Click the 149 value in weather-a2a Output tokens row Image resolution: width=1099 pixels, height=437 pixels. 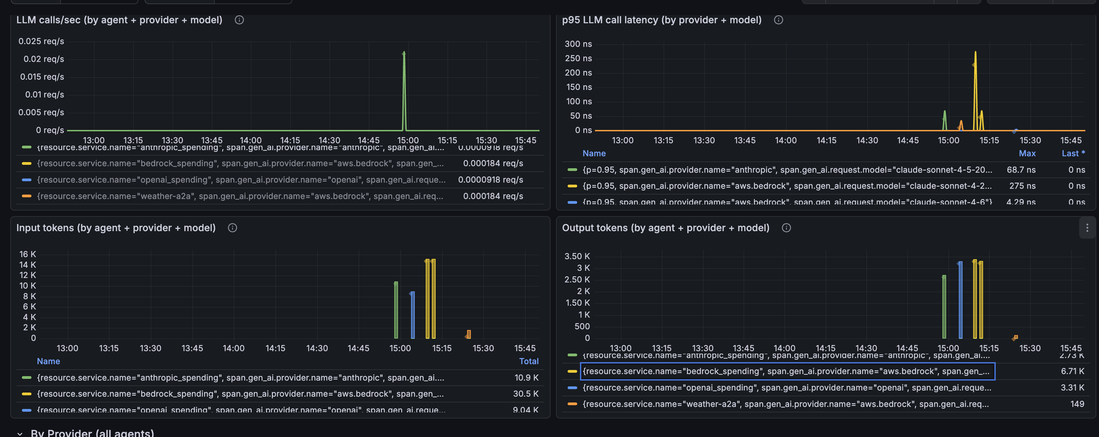pyautogui.click(x=1077, y=404)
